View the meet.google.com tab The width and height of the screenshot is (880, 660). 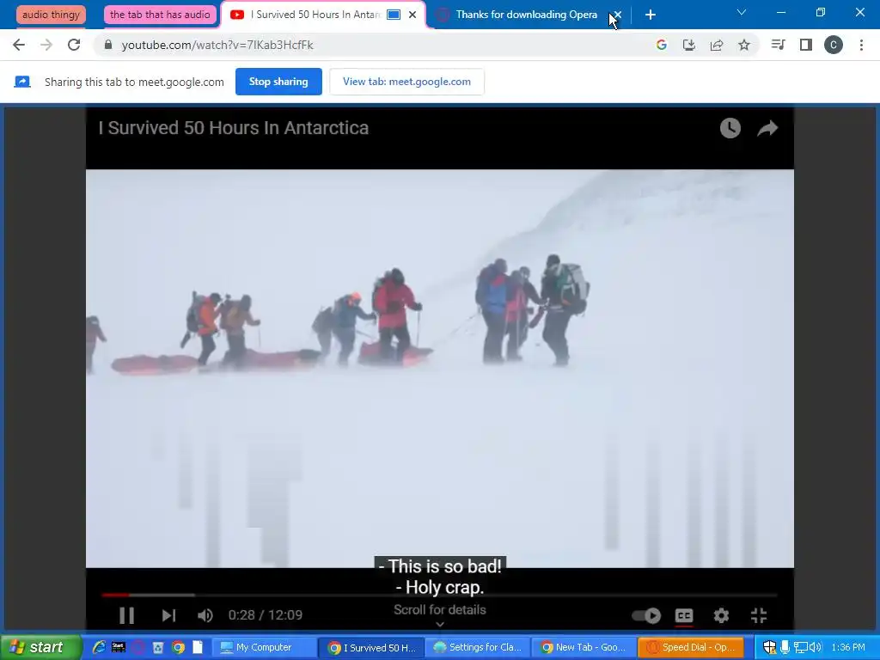coord(406,82)
